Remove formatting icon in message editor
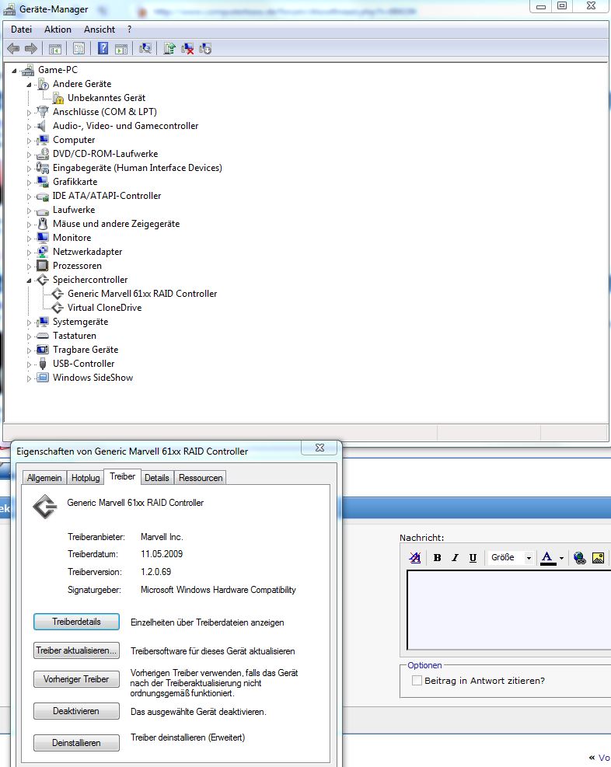 pyautogui.click(x=415, y=558)
